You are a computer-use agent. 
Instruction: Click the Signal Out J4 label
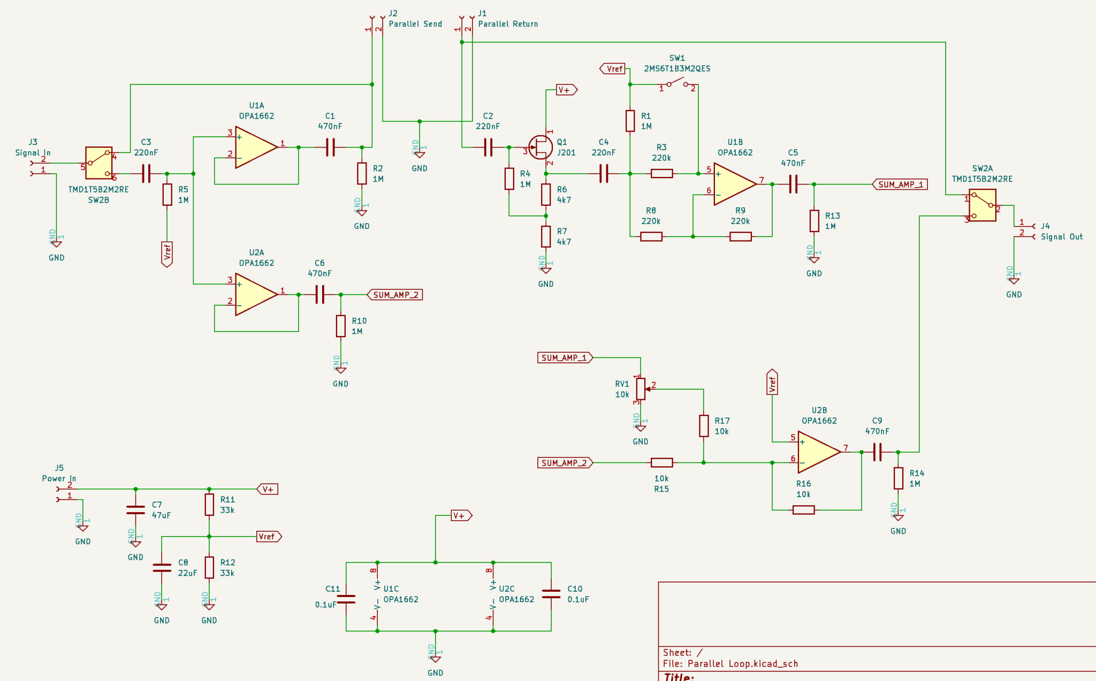(x=1062, y=237)
